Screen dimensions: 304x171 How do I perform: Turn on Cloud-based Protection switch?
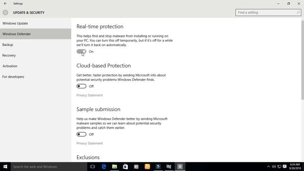(x=81, y=86)
